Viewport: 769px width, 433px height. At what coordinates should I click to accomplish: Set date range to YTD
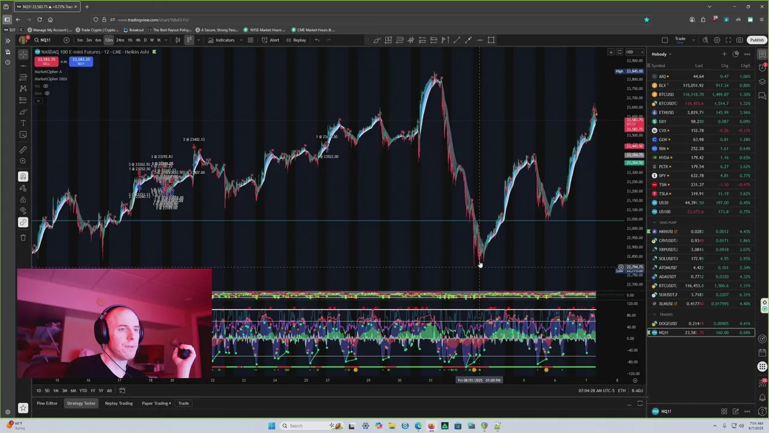[x=83, y=390]
